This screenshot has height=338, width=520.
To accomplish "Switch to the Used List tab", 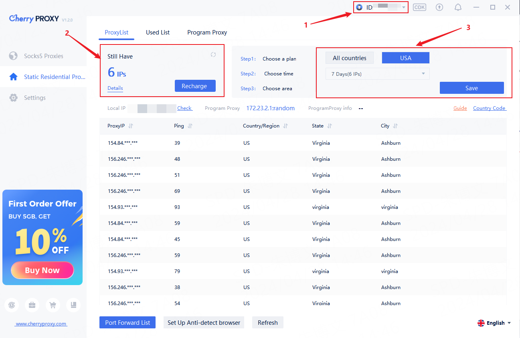I will [x=158, y=32].
